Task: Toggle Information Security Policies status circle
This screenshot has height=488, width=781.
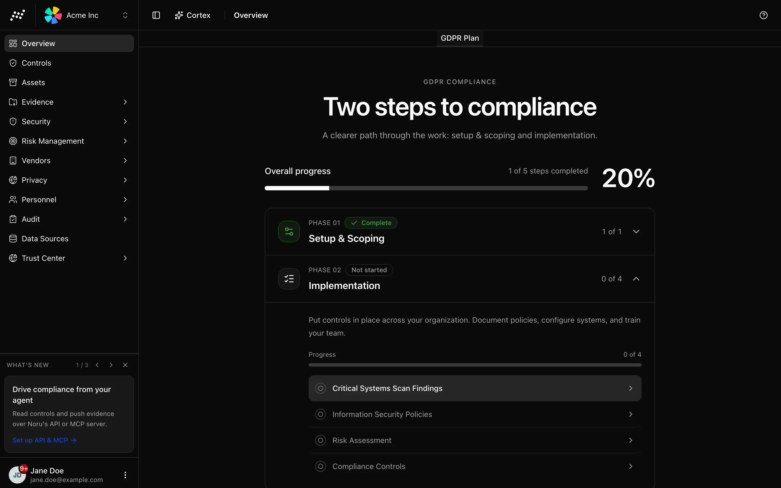Action: [321, 414]
